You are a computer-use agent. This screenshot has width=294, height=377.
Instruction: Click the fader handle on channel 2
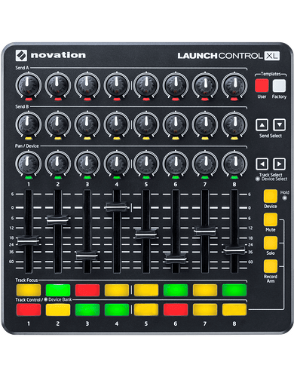58,220
